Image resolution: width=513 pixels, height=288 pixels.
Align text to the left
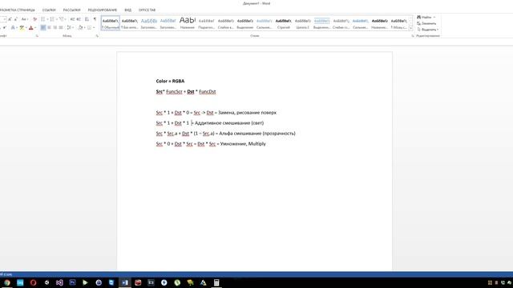point(43,28)
